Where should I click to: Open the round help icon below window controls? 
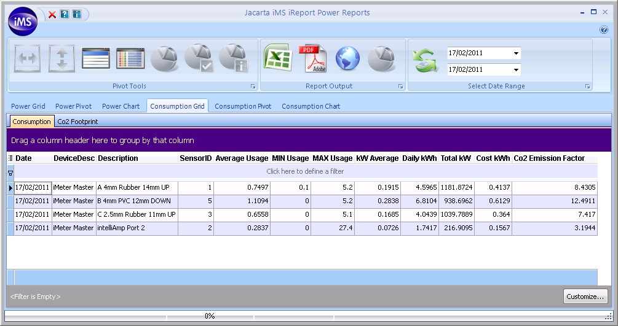tap(604, 29)
